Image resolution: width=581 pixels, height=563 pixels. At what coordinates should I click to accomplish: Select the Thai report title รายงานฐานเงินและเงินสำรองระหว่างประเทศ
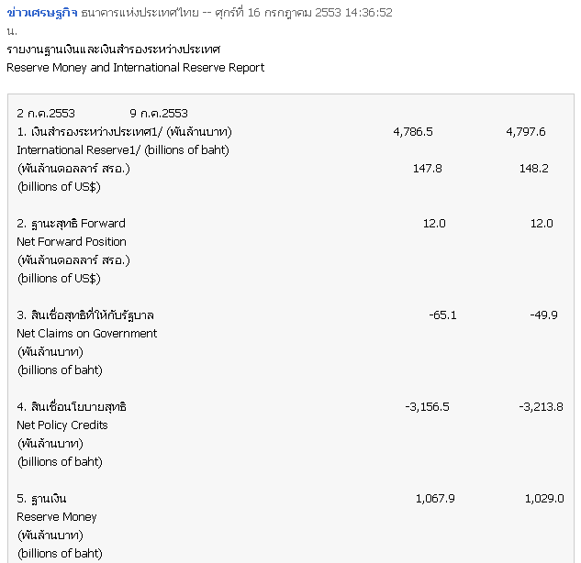[114, 50]
